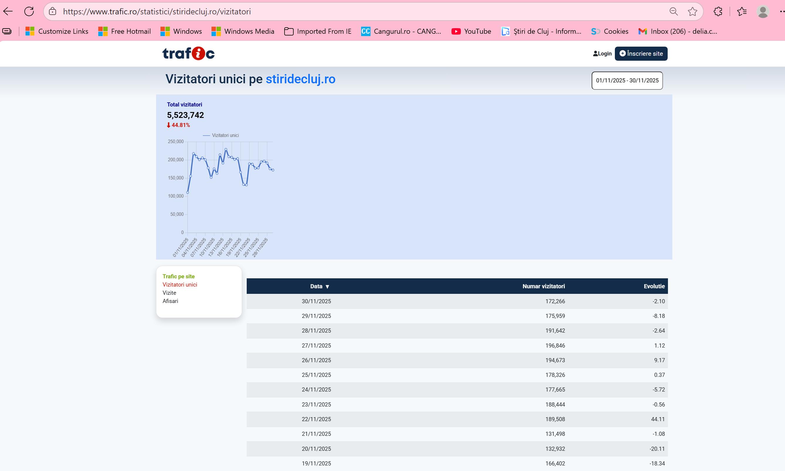Select Afisari in the sidebar menu
Screen dimensions: 785x471
click(x=170, y=301)
